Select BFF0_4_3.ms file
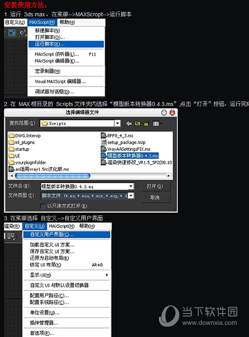This screenshot has height=337, width=249. 117,135
